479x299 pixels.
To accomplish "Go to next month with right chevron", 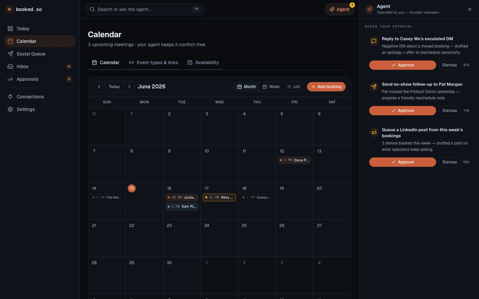I will 129,87.
